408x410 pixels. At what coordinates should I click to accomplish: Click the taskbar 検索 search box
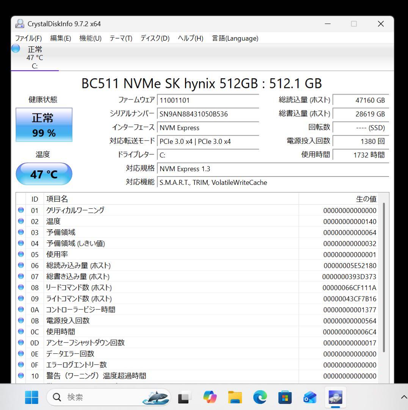[x=108, y=397]
